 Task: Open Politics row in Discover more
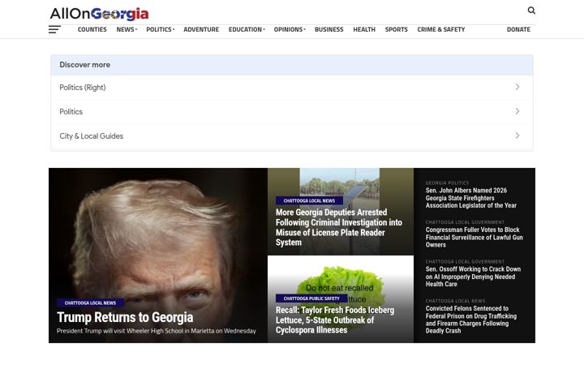coord(292,111)
